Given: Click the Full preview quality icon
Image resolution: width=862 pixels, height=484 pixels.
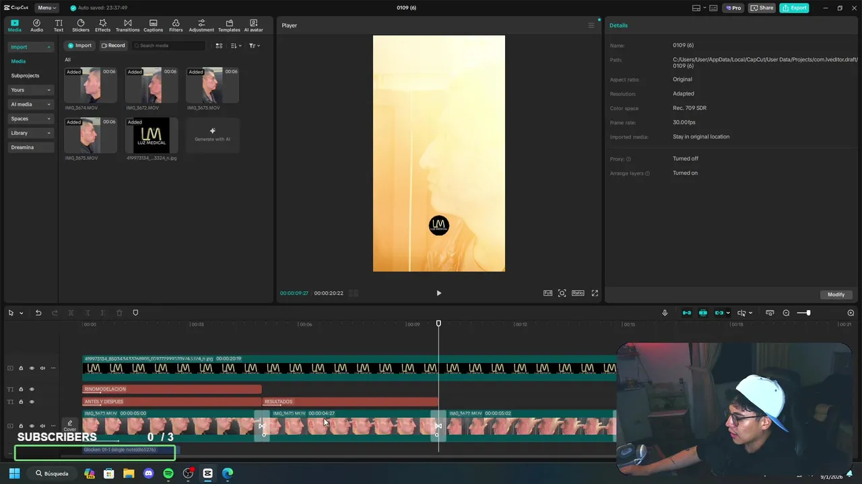Looking at the screenshot, I should click(548, 293).
